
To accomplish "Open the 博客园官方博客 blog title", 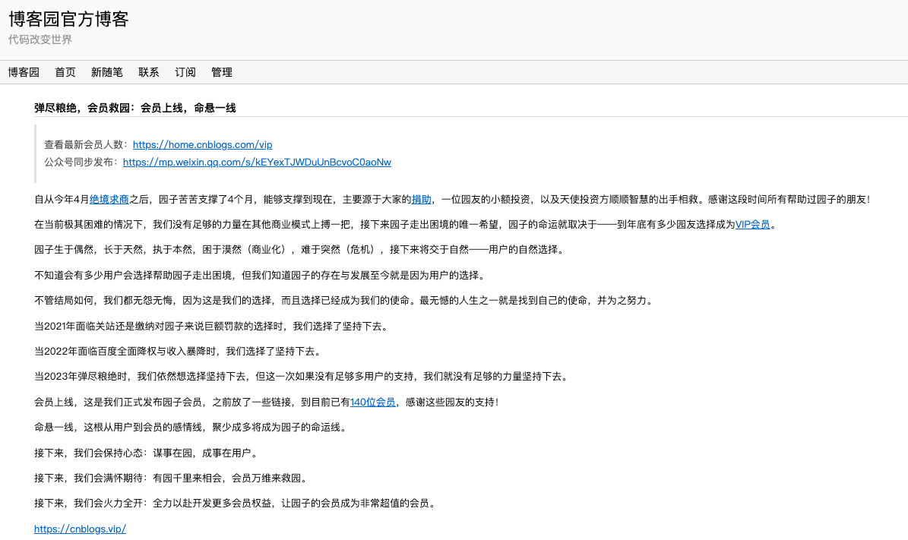I will [x=68, y=19].
